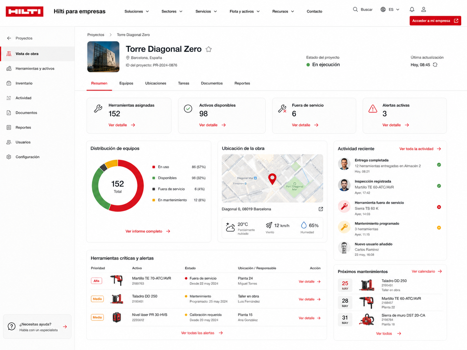Open Ver detalle for Herramientas asignadas
The width and height of the screenshot is (467, 350).
pos(122,125)
